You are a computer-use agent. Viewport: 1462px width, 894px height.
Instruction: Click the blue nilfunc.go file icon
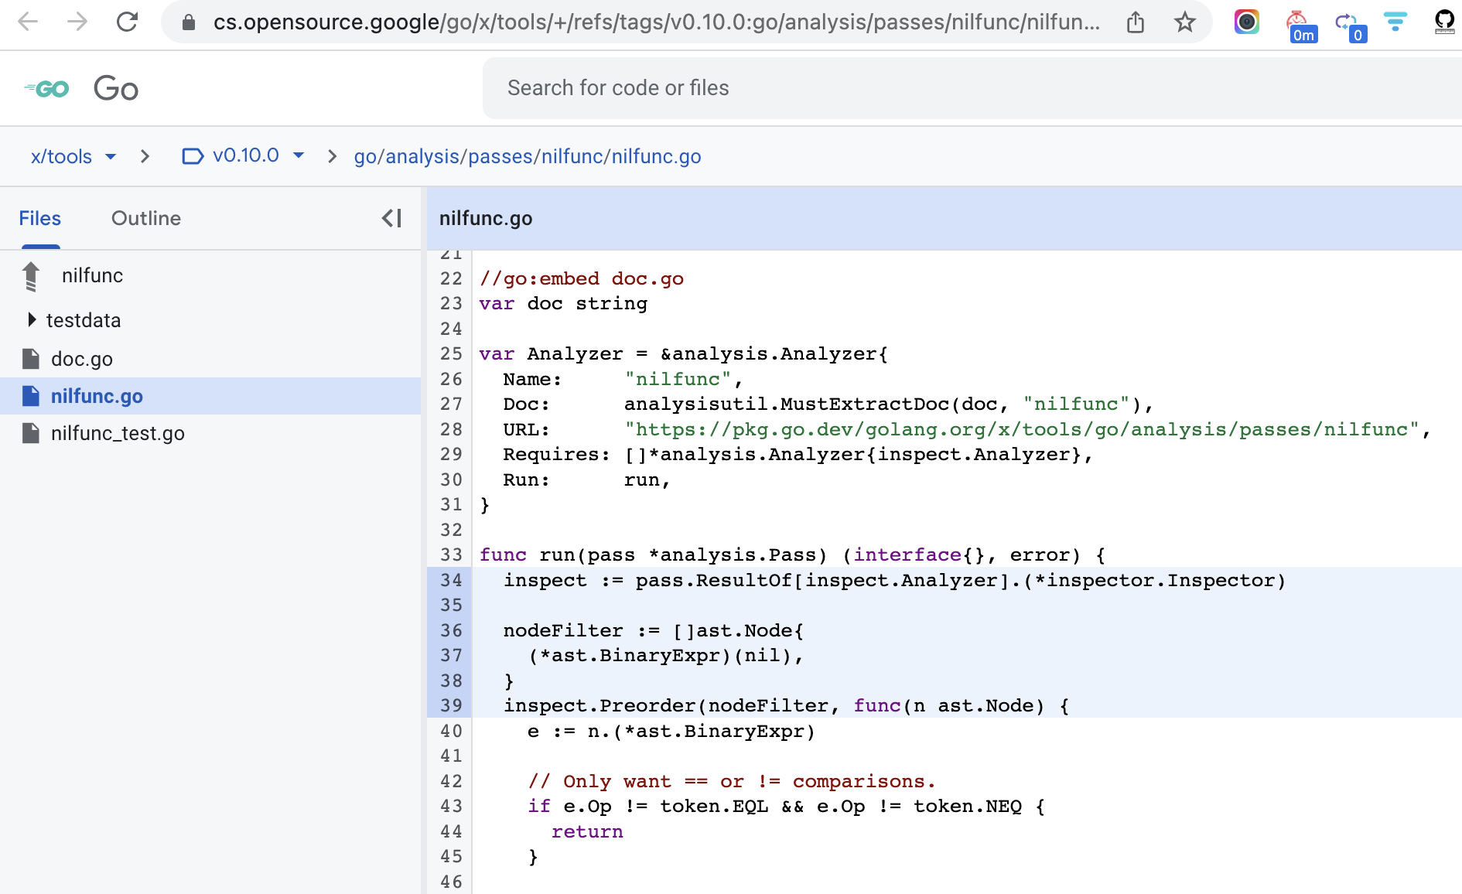(x=31, y=396)
